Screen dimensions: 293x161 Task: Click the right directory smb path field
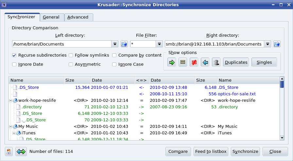214,44
